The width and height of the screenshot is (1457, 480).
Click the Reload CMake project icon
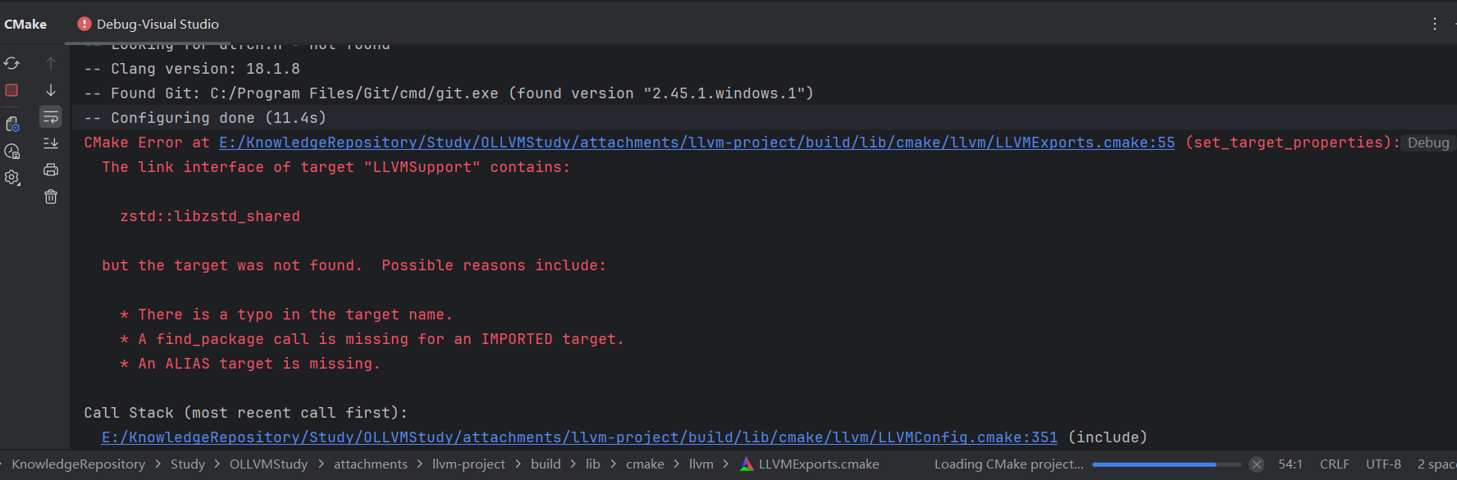[x=11, y=63]
